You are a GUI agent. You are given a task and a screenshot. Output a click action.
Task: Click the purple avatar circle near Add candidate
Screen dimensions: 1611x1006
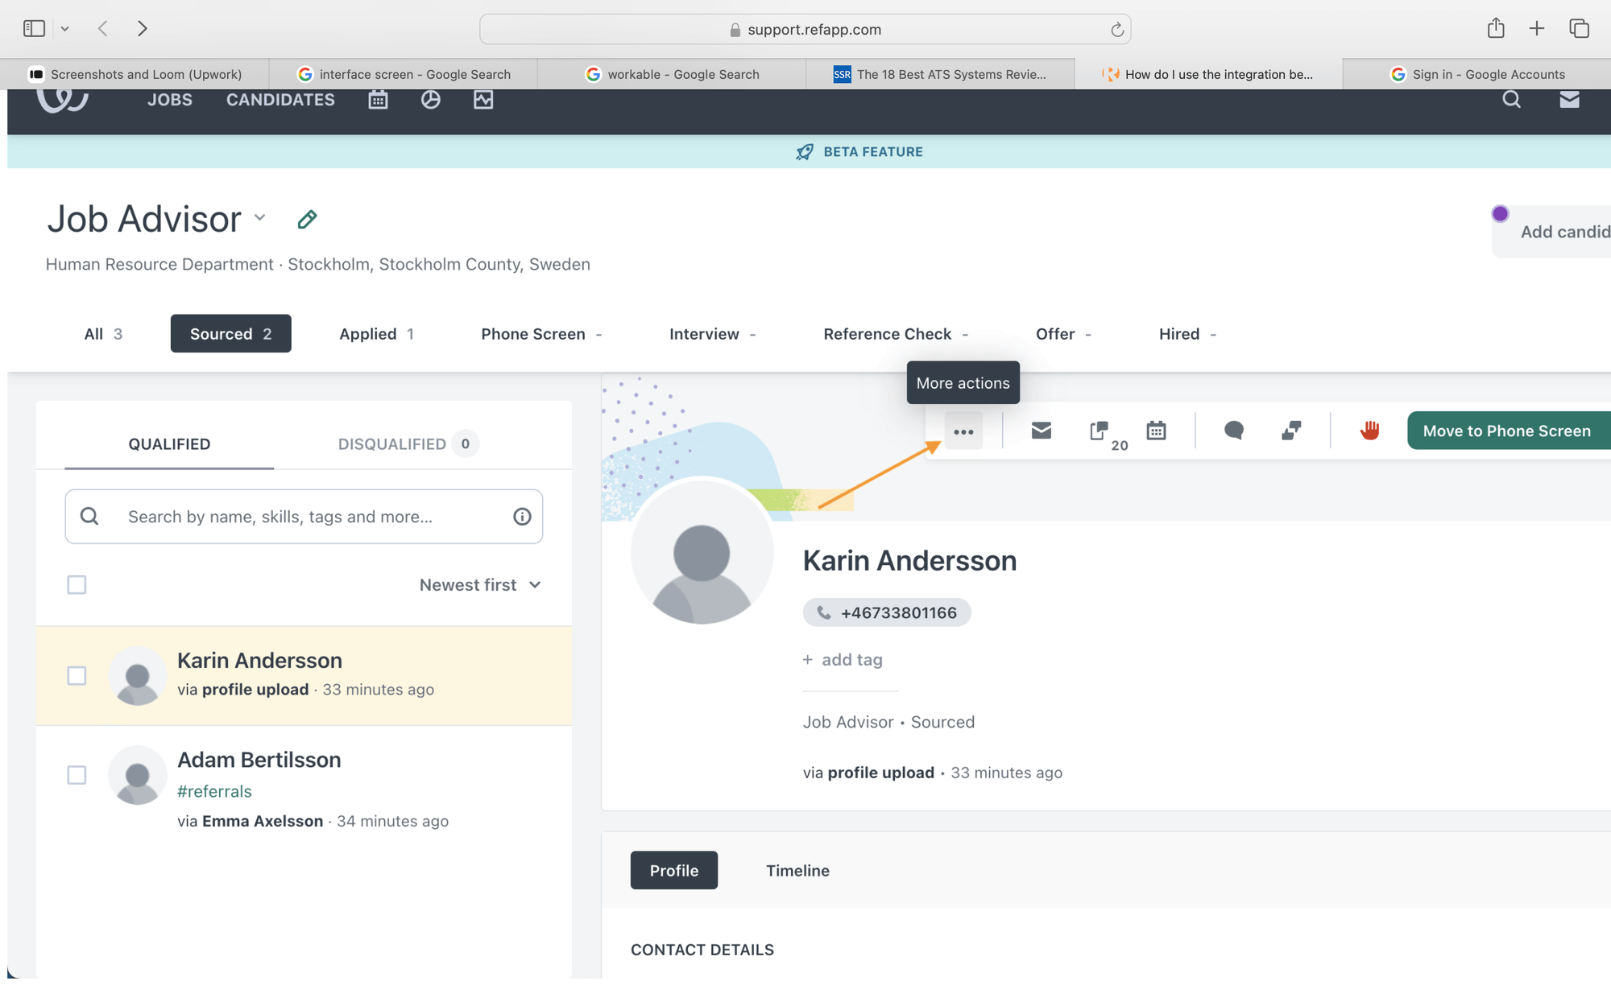pyautogui.click(x=1500, y=213)
